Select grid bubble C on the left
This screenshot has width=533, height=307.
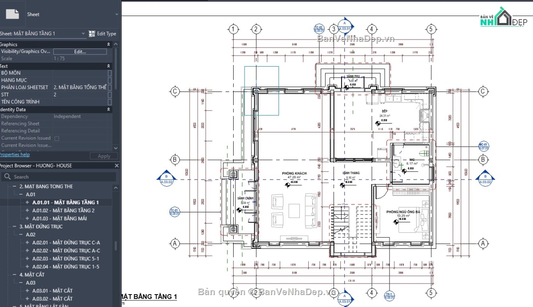pos(175,92)
